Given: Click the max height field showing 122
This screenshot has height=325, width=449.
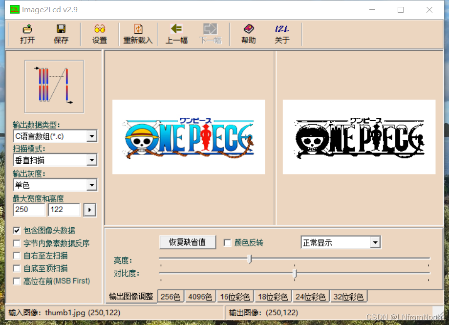Looking at the screenshot, I should tap(64, 210).
